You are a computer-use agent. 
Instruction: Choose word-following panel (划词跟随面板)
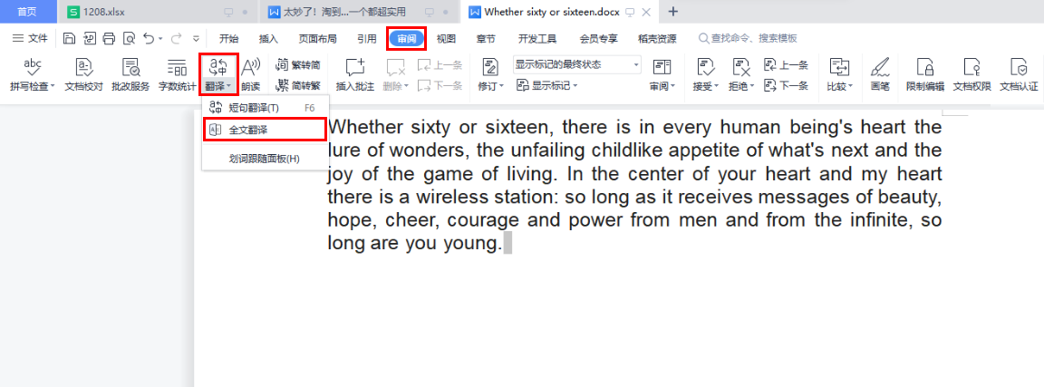265,159
